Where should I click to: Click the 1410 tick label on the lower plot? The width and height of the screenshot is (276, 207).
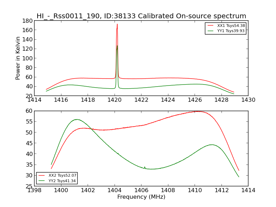pyautogui.click(x=195, y=190)
